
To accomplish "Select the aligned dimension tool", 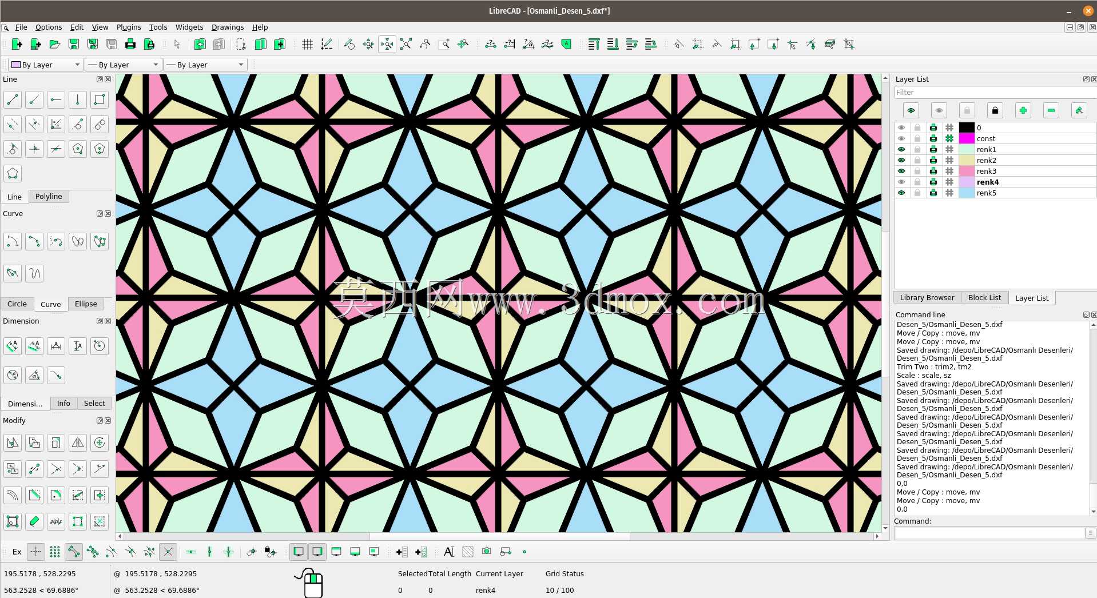I will coord(13,345).
